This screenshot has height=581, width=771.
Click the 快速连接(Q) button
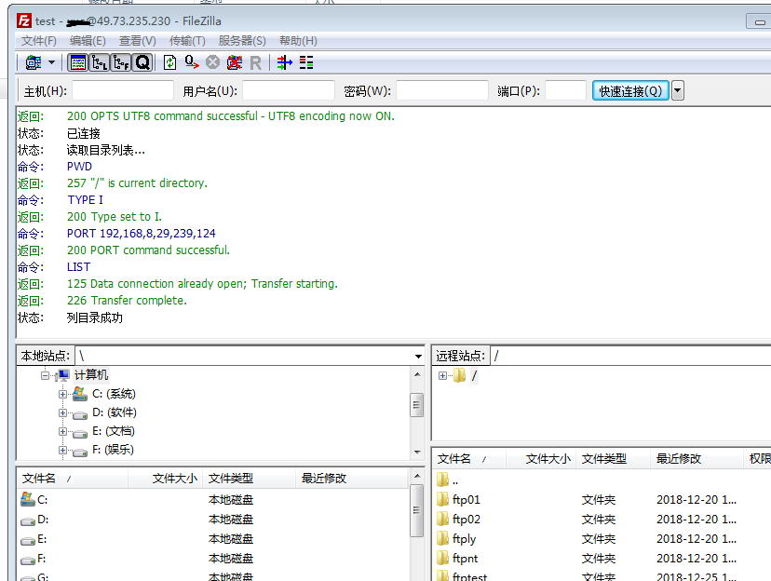click(x=630, y=91)
